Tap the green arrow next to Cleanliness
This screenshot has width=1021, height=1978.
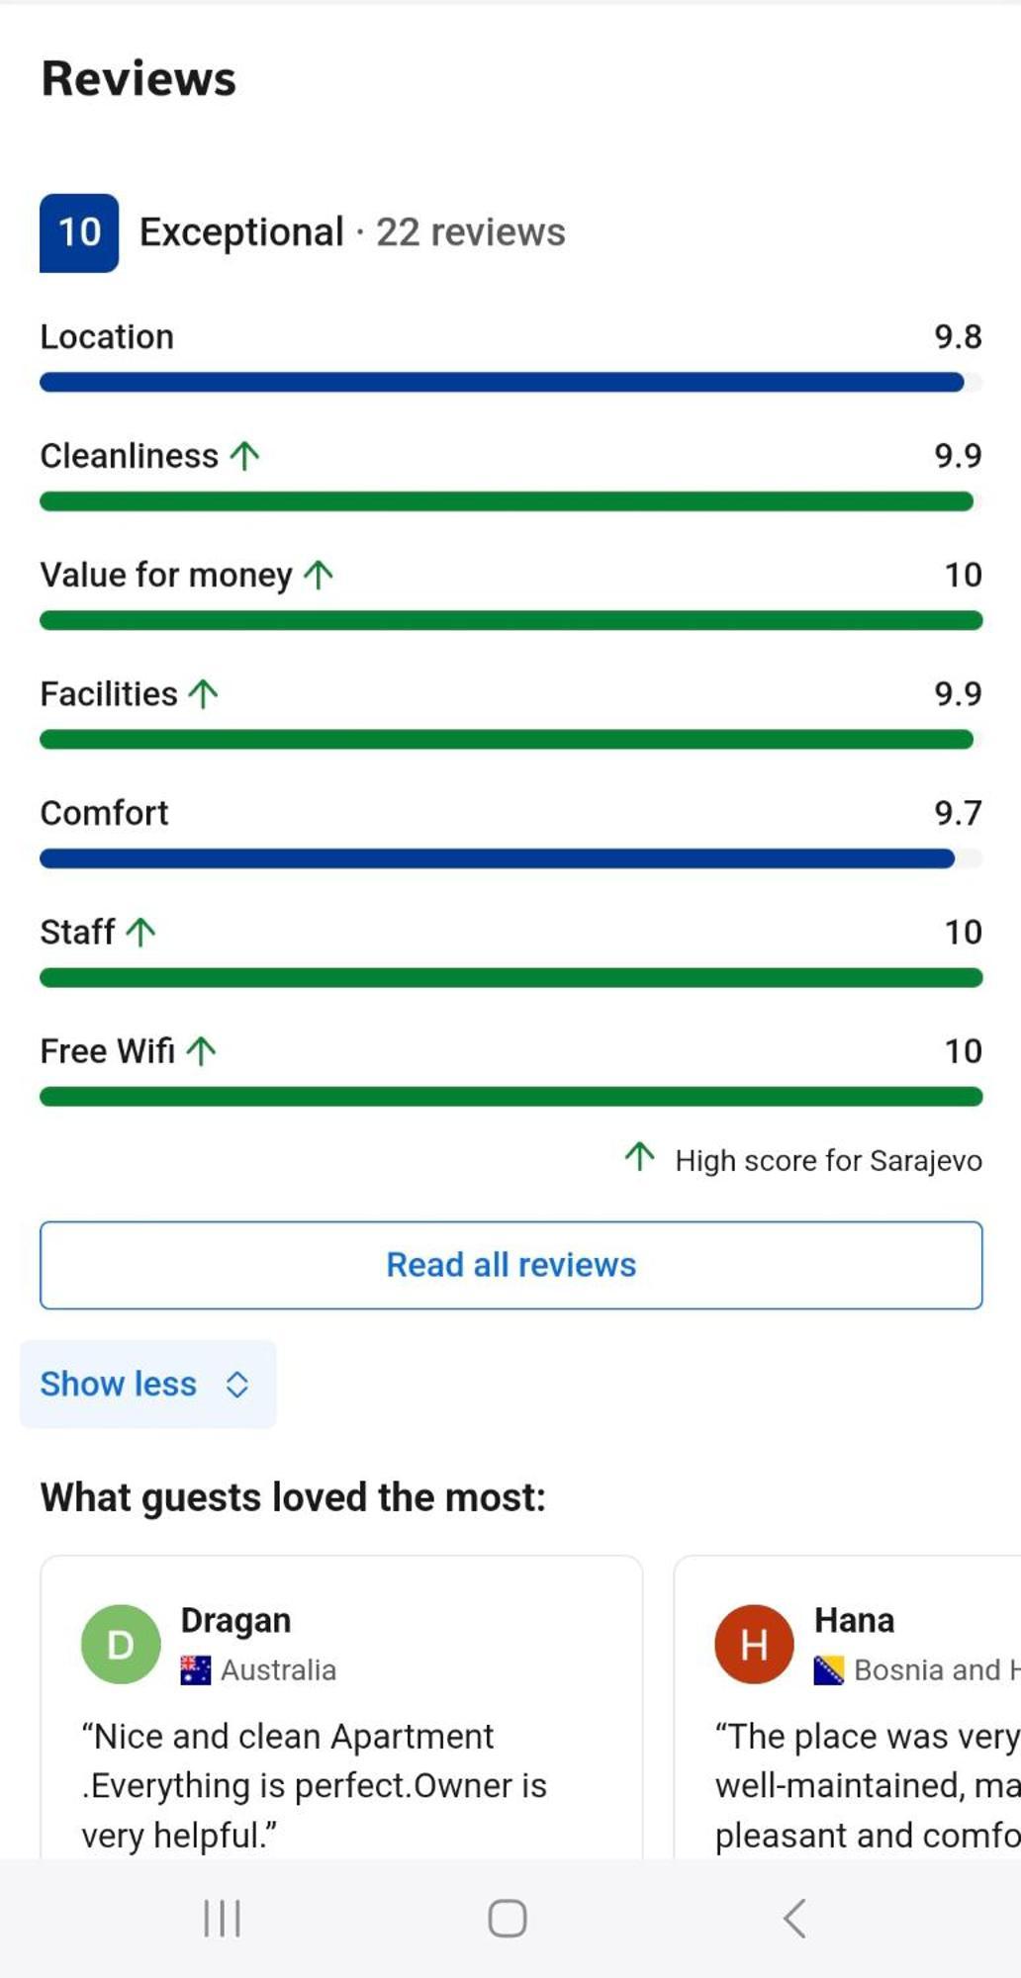point(244,456)
